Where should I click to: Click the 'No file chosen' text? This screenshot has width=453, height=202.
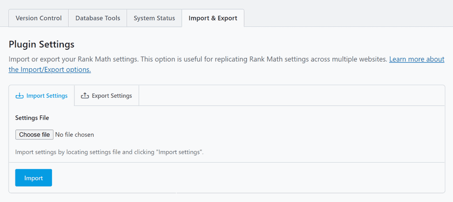tap(74, 135)
